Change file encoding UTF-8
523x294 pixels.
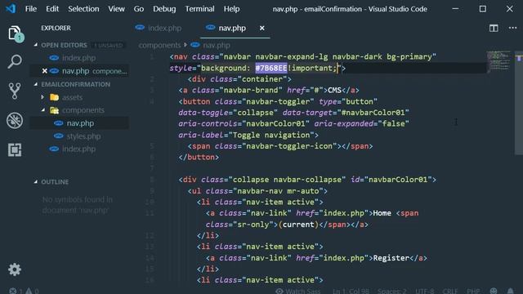(425, 291)
